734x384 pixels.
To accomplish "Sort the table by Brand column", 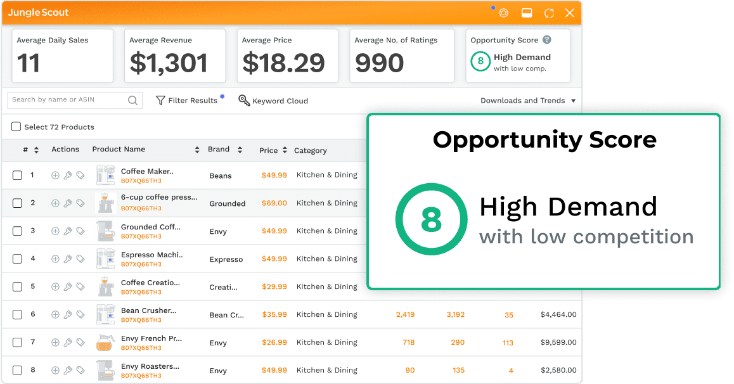I will pos(240,150).
